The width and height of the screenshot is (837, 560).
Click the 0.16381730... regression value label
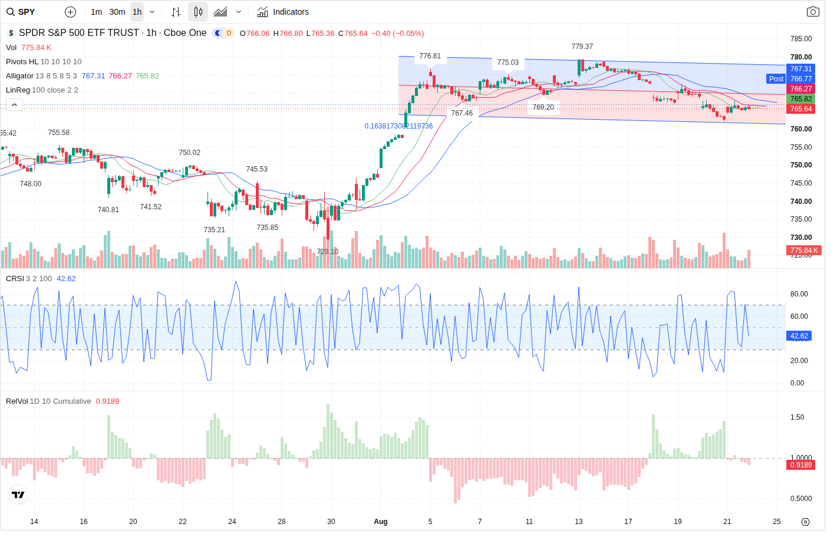[x=398, y=126]
